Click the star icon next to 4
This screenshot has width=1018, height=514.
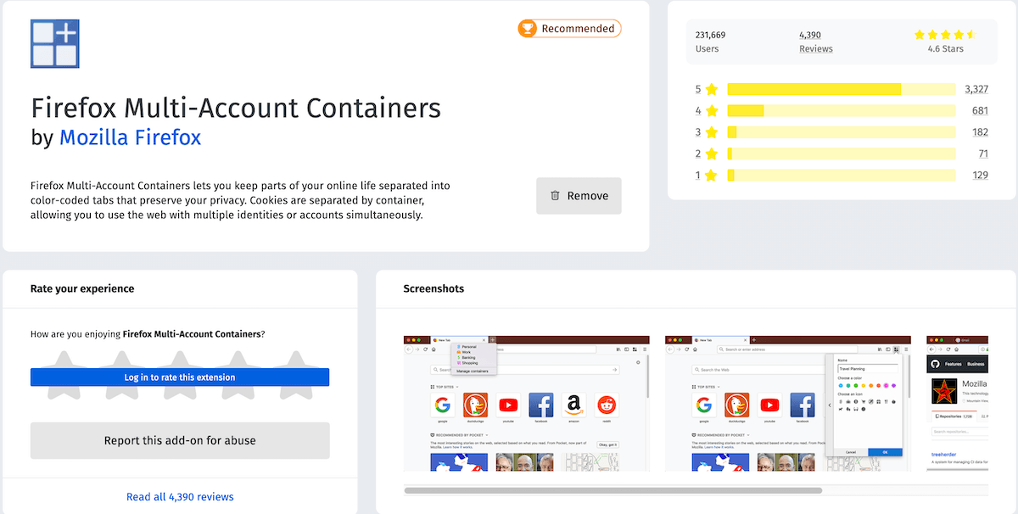pos(711,111)
